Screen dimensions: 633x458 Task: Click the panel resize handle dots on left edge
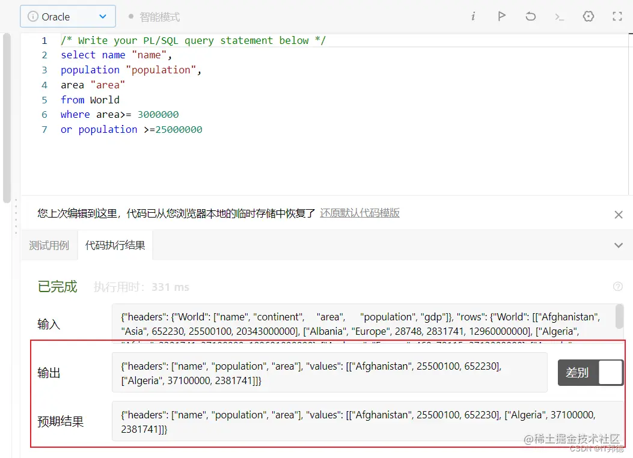coord(16,216)
